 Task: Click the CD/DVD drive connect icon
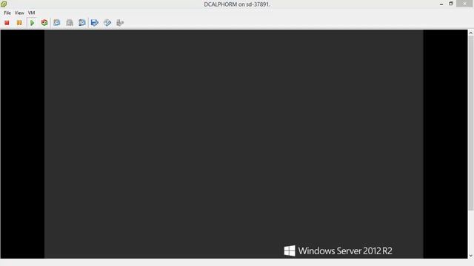(x=107, y=23)
